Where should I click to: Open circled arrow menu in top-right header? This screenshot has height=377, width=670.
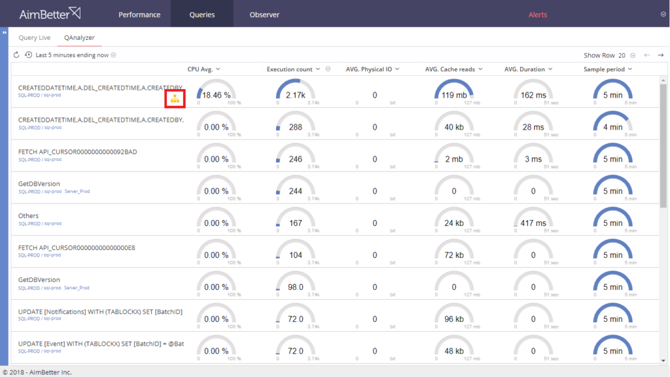pos(663,14)
